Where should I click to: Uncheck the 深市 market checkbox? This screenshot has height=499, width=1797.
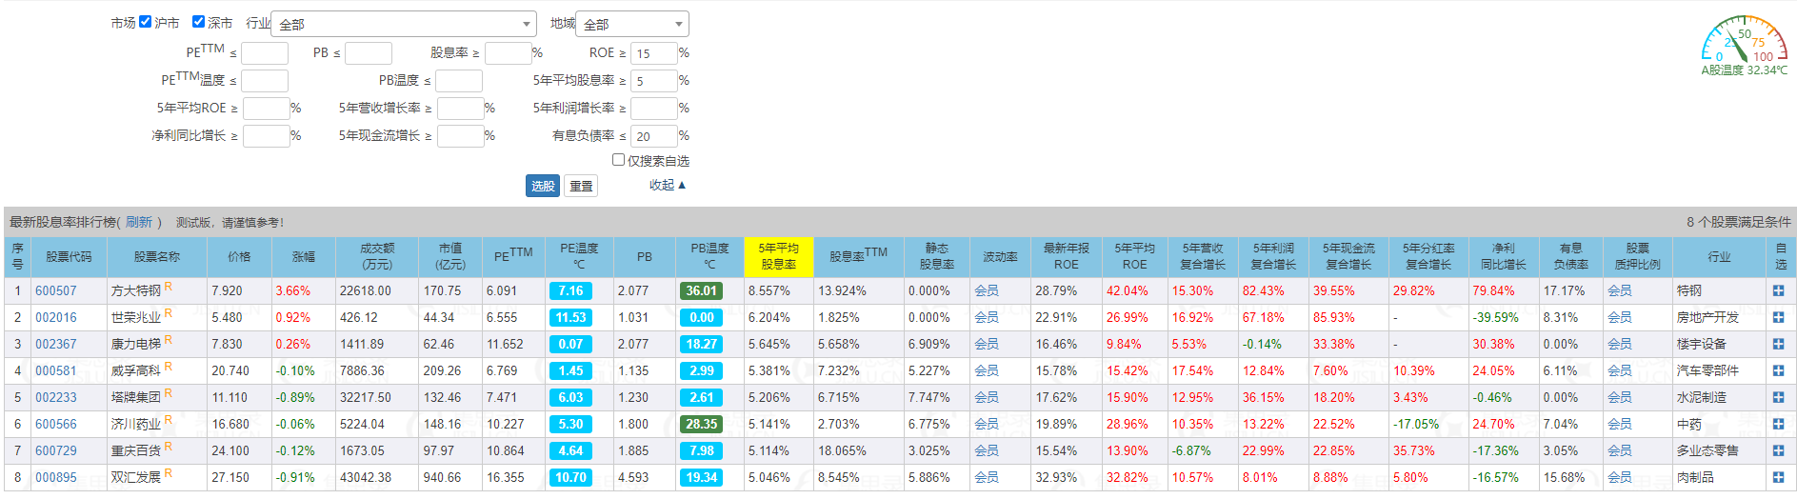coord(198,22)
